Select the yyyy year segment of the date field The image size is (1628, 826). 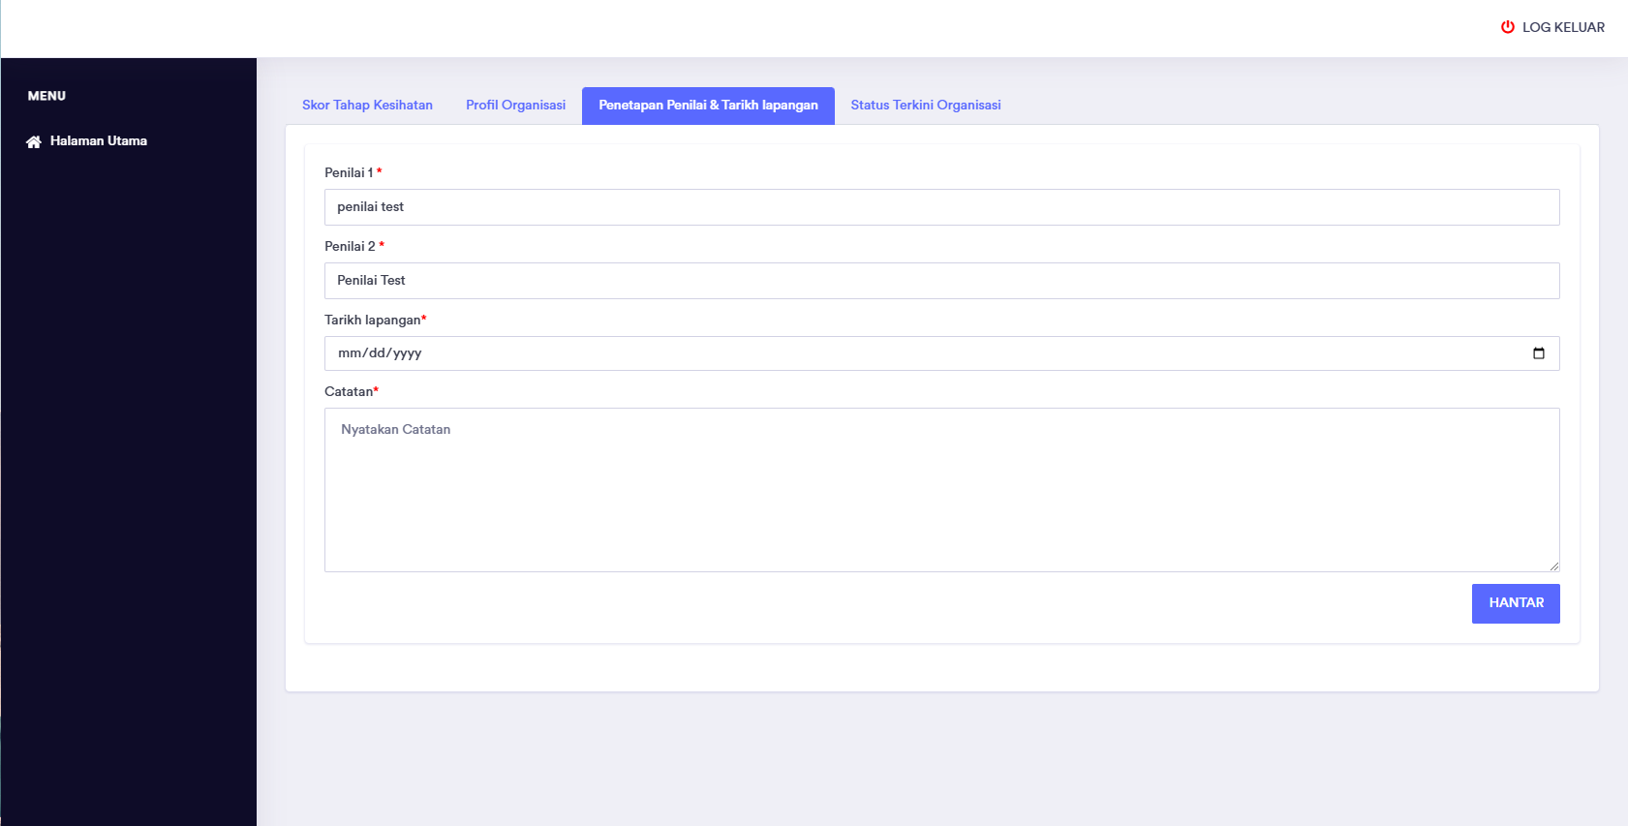[408, 353]
